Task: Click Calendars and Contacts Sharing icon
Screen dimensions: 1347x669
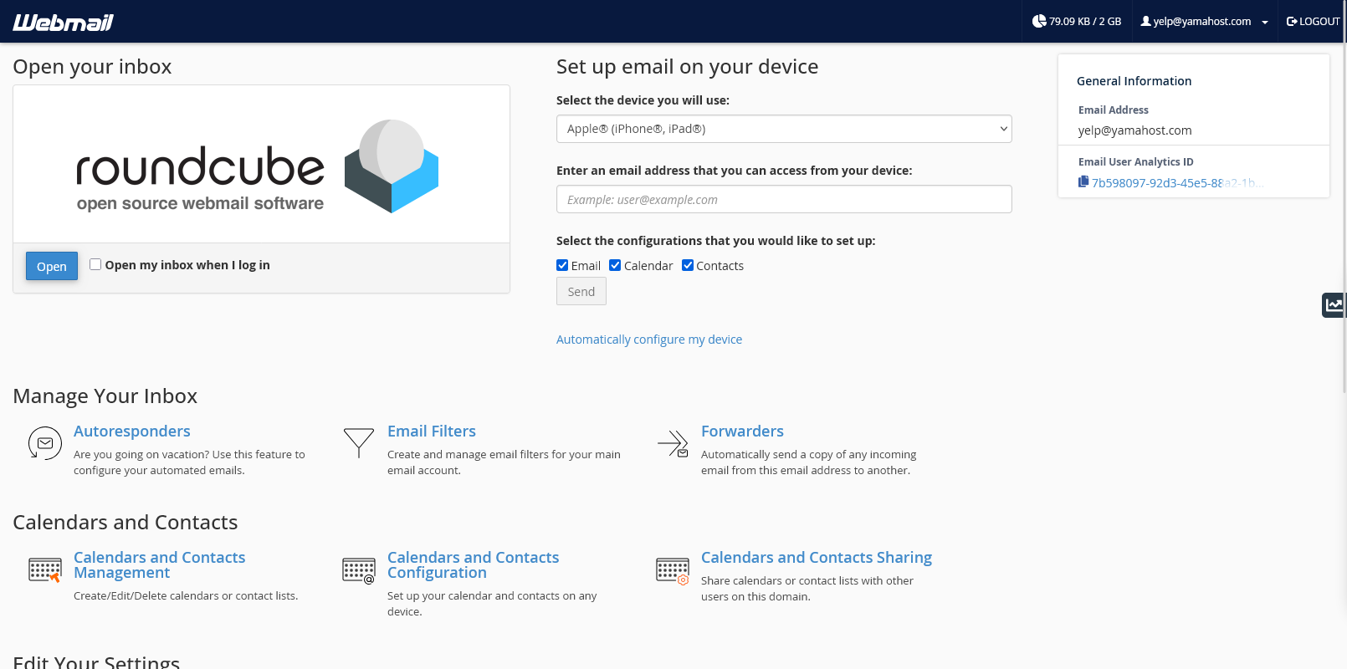Action: [673, 570]
